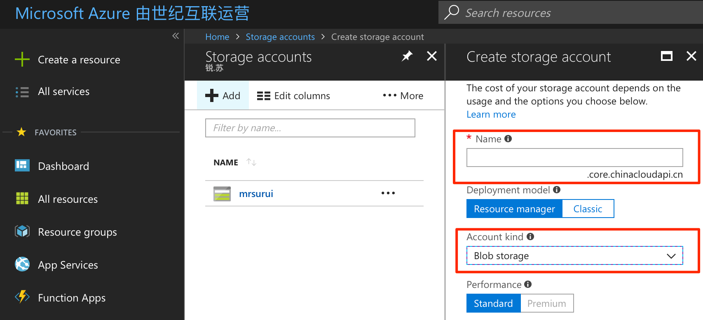The height and width of the screenshot is (320, 703).
Task: Select Resource manager deployment model
Action: (514, 209)
